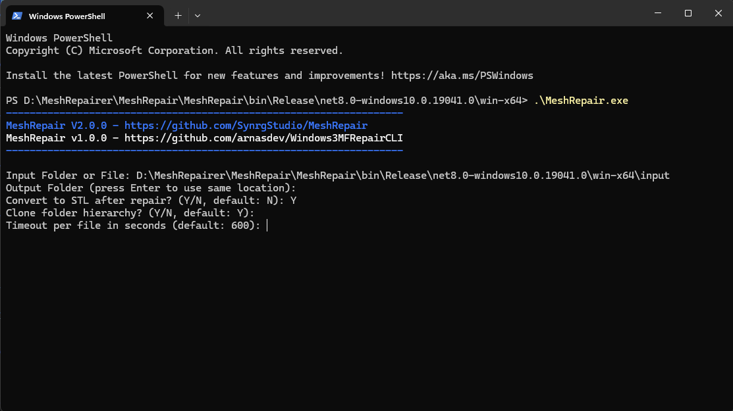Click 'MeshRepair v1.0.0' version text
Image resolution: width=733 pixels, height=411 pixels.
pos(56,138)
